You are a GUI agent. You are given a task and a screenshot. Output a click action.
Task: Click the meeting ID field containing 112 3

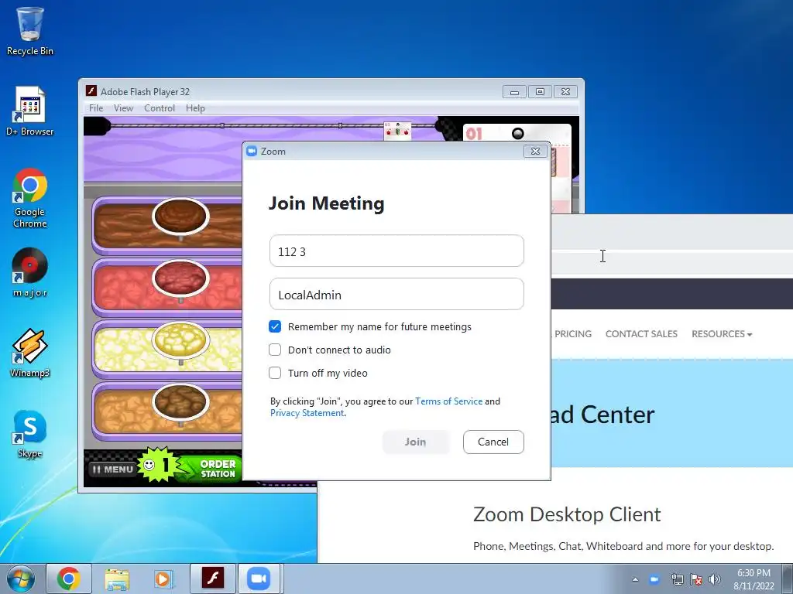(x=396, y=251)
